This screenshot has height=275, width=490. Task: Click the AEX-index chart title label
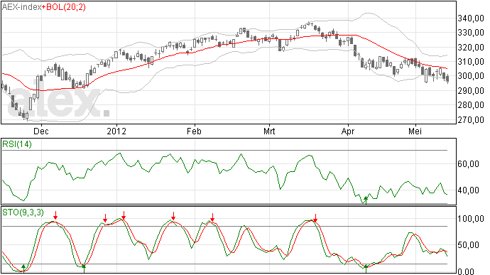(x=21, y=7)
